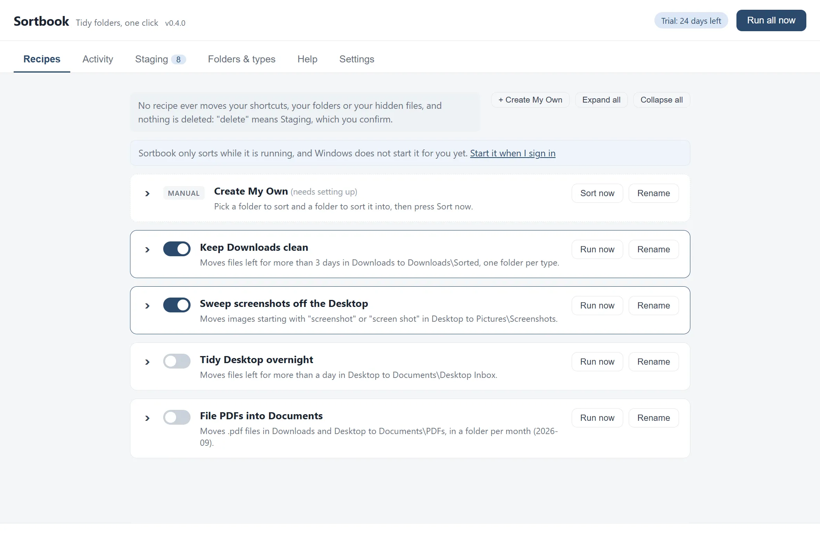Run Keep Downloads clean now
Image resolution: width=820 pixels, height=546 pixels.
coord(597,249)
